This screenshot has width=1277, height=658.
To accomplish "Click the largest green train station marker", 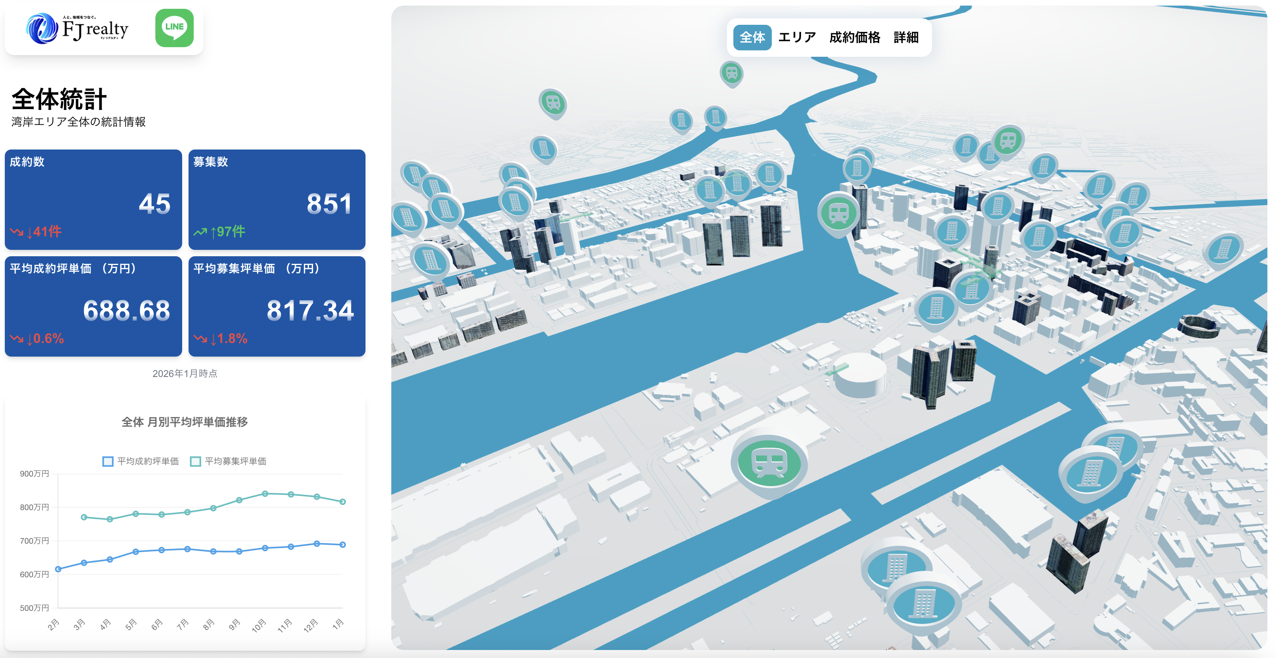I will (x=769, y=463).
